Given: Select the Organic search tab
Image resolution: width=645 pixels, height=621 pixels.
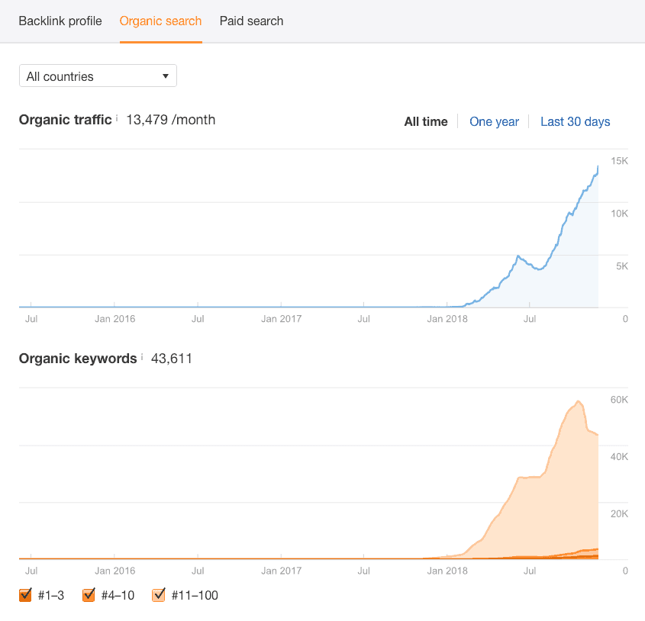Looking at the screenshot, I should [x=161, y=21].
